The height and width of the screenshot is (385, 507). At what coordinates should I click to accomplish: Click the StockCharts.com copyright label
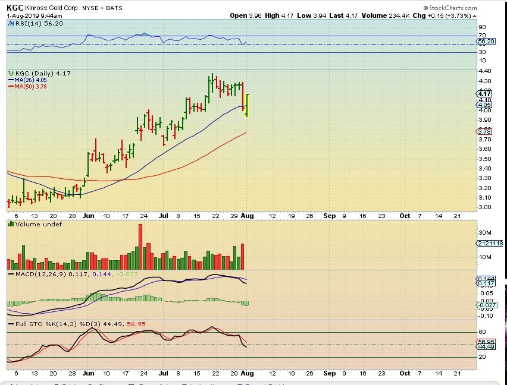point(450,8)
